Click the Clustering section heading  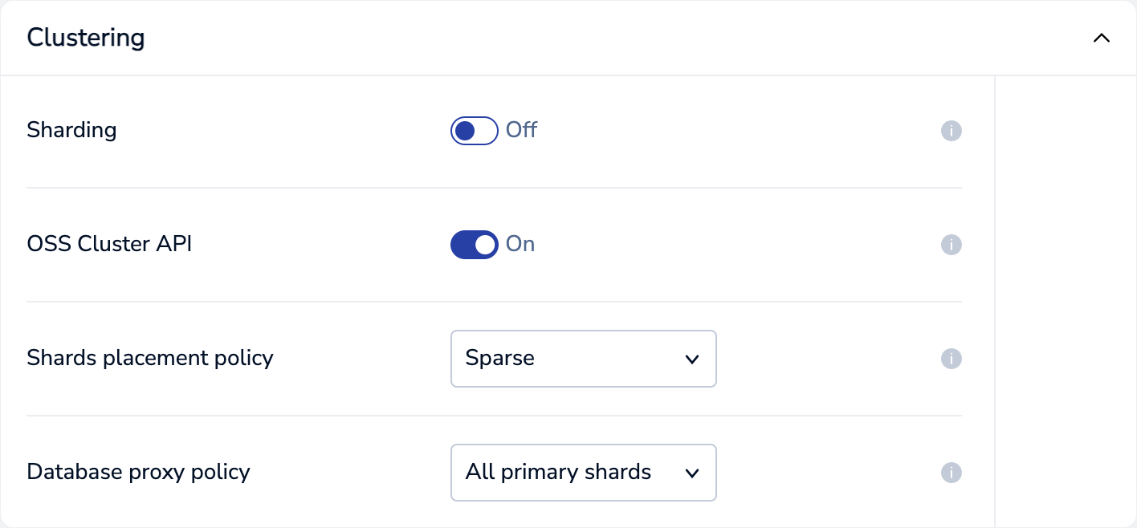(x=86, y=38)
